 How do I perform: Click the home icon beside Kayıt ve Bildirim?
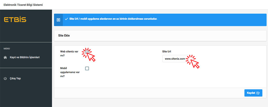(5, 57)
